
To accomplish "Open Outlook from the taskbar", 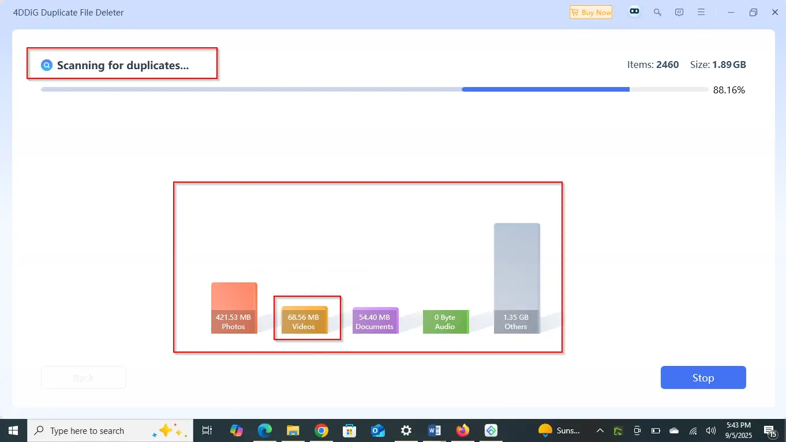I will [x=378, y=430].
